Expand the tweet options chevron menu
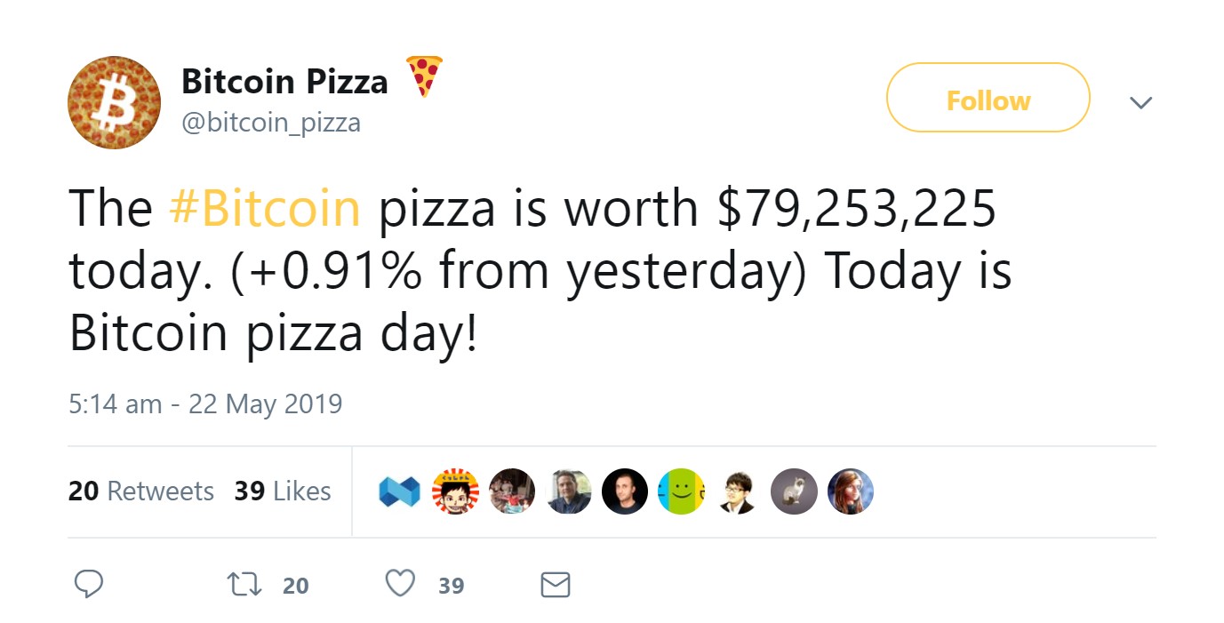Screen dimensions: 1224x623 1140,103
